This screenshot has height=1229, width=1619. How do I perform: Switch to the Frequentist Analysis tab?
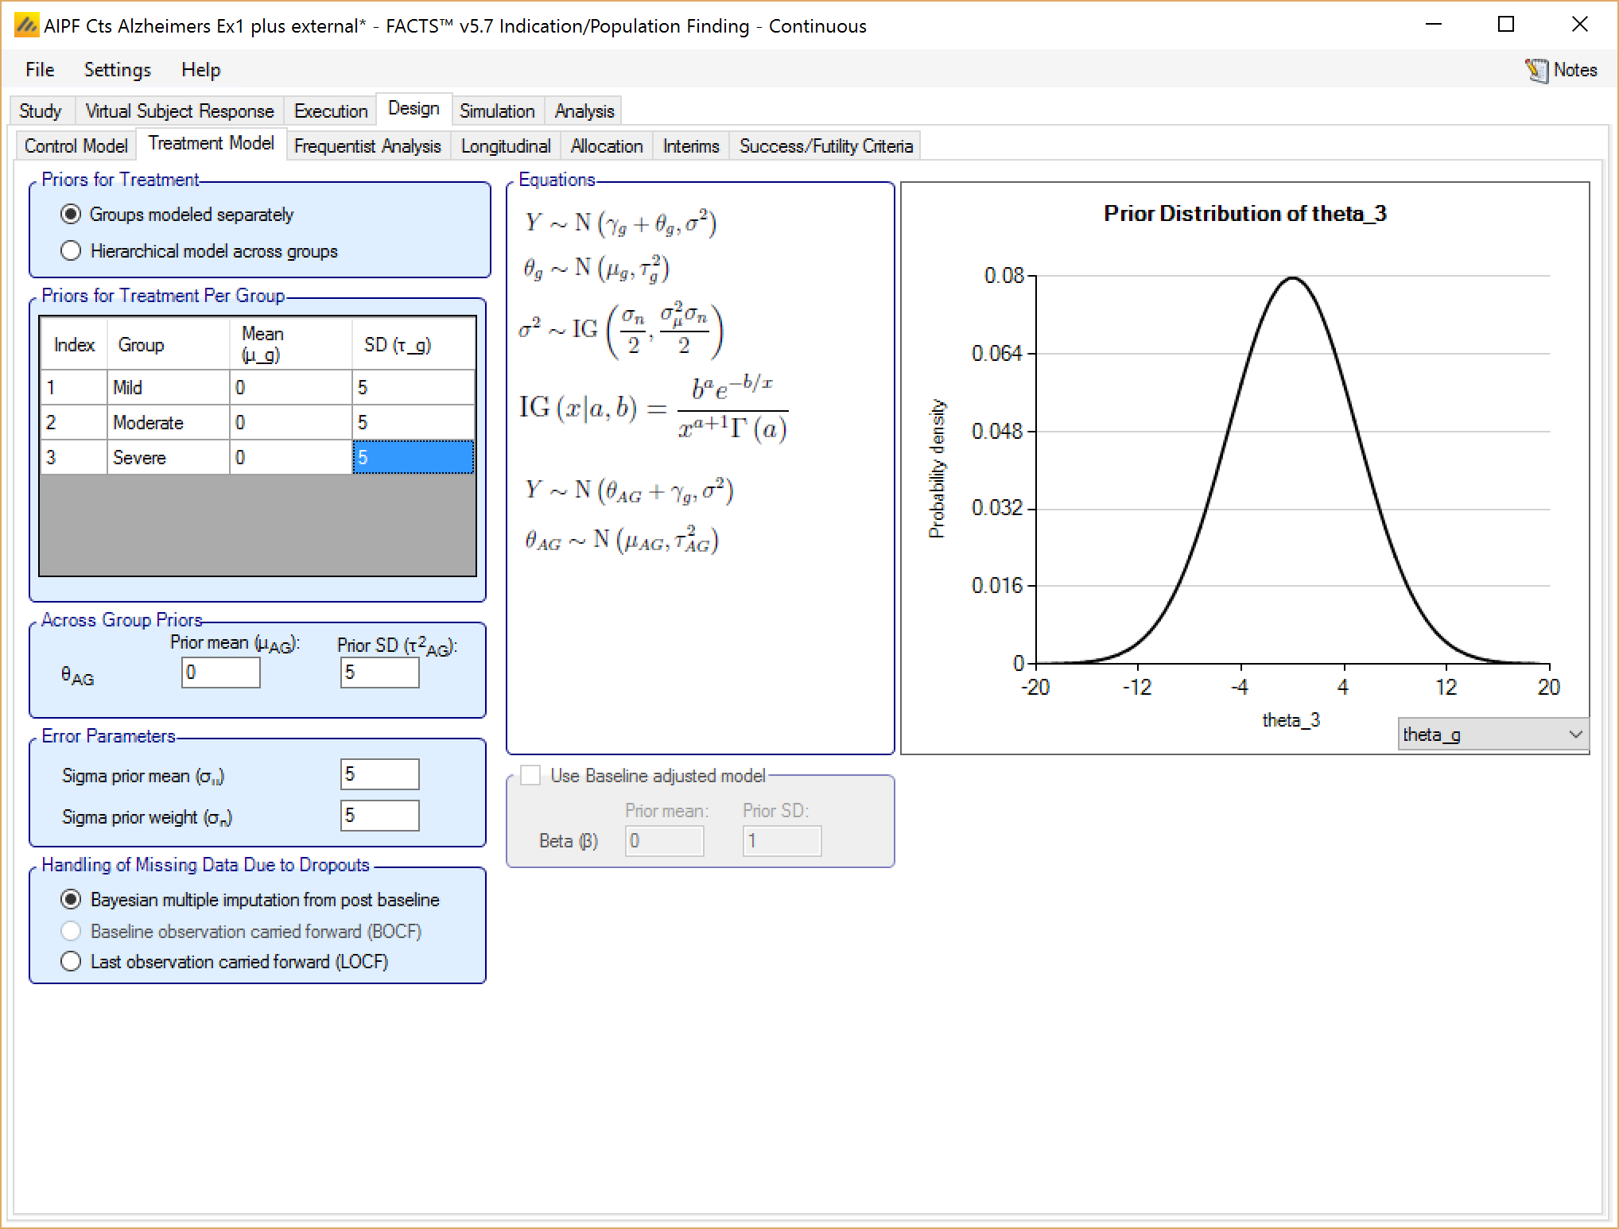(367, 146)
